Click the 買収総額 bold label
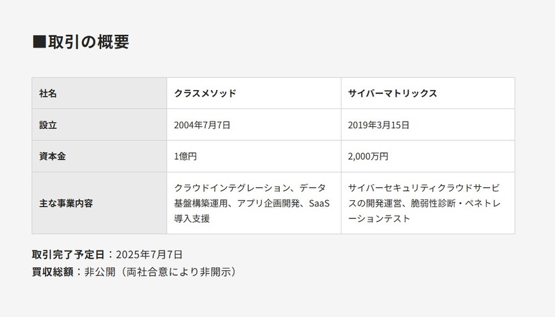The height and width of the screenshot is (317, 555). point(53,272)
